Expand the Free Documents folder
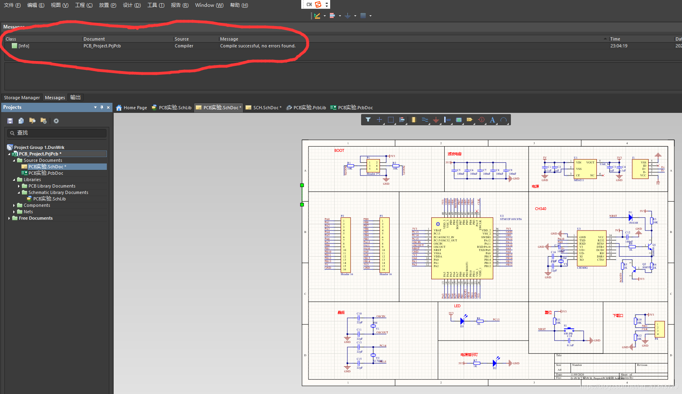This screenshot has width=682, height=394. (x=9, y=218)
